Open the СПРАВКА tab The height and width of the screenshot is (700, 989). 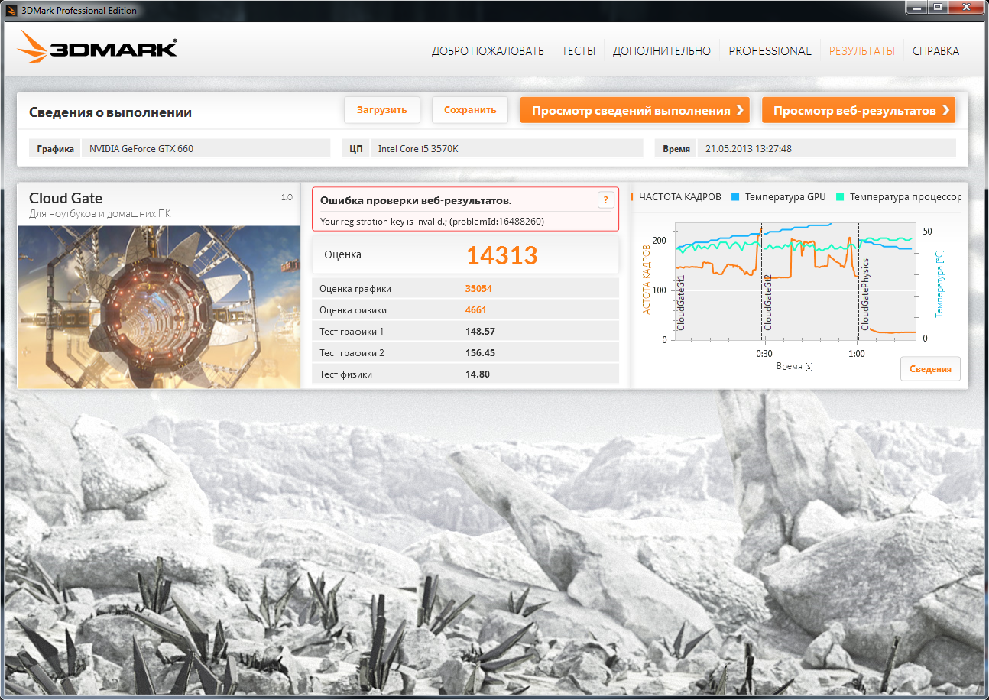[935, 51]
